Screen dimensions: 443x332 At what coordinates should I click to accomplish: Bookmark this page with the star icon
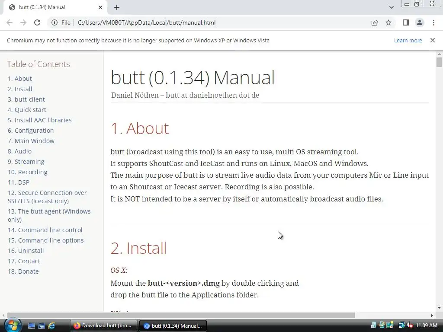pos(388,22)
